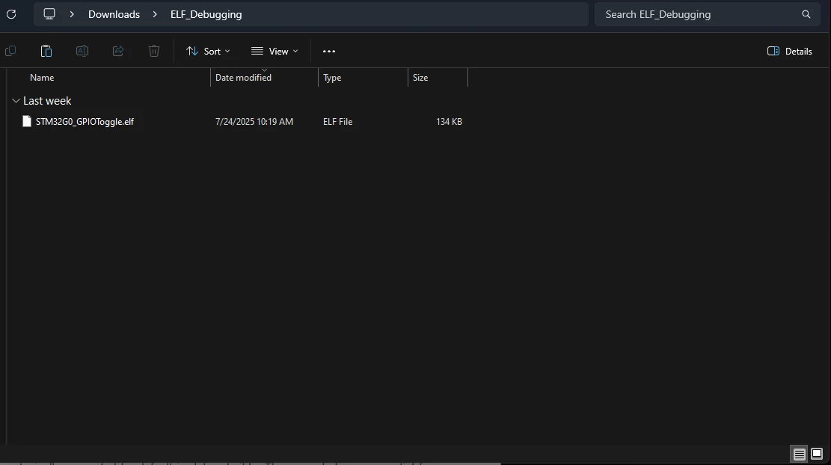
Task: Click the ELF File type cell
Action: [x=337, y=122]
